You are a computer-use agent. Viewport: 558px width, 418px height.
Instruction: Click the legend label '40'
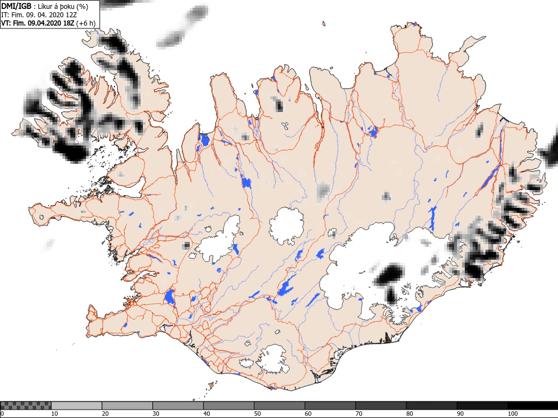click(207, 414)
